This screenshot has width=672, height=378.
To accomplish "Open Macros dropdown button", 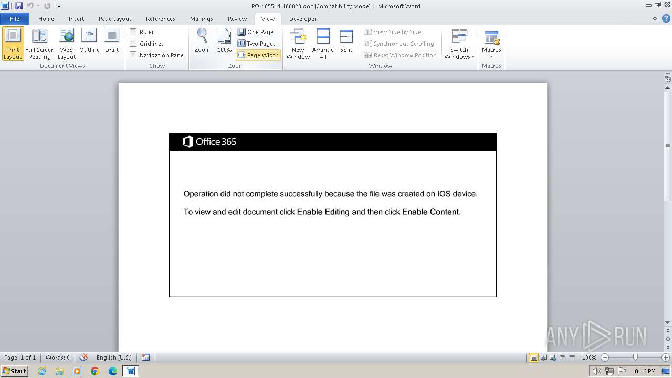I will pyautogui.click(x=491, y=44).
